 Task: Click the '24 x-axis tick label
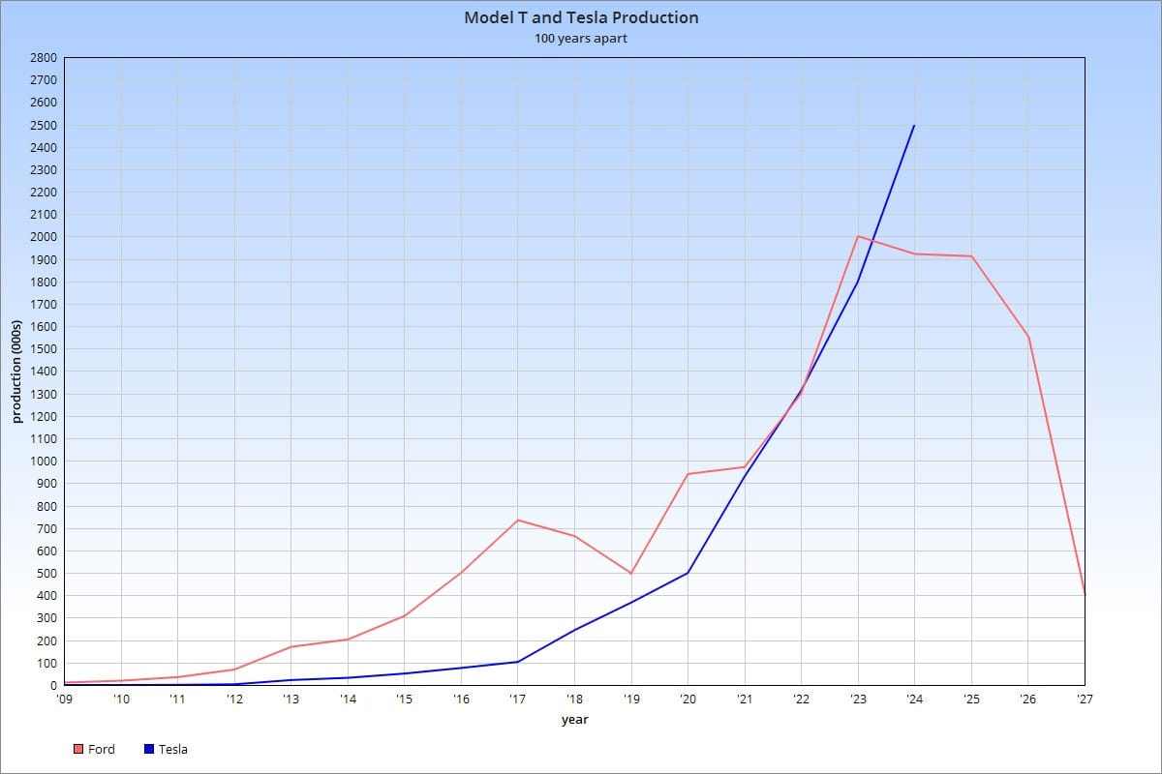click(915, 698)
